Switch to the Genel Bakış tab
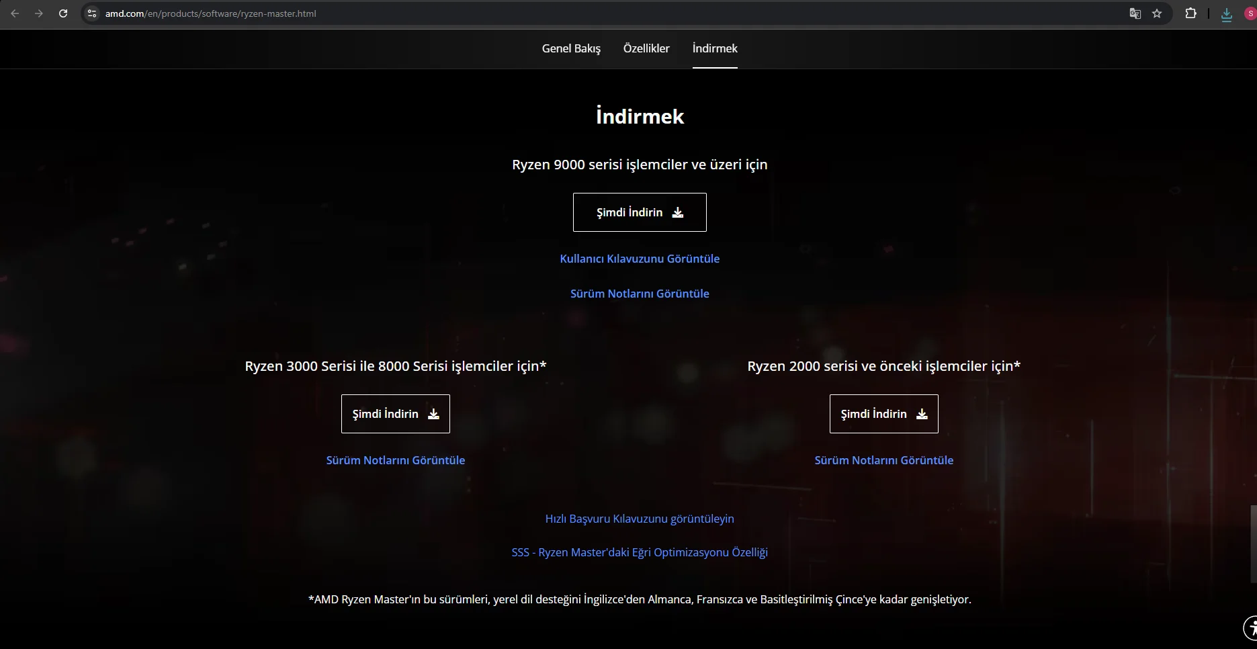1257x649 pixels. (x=571, y=48)
